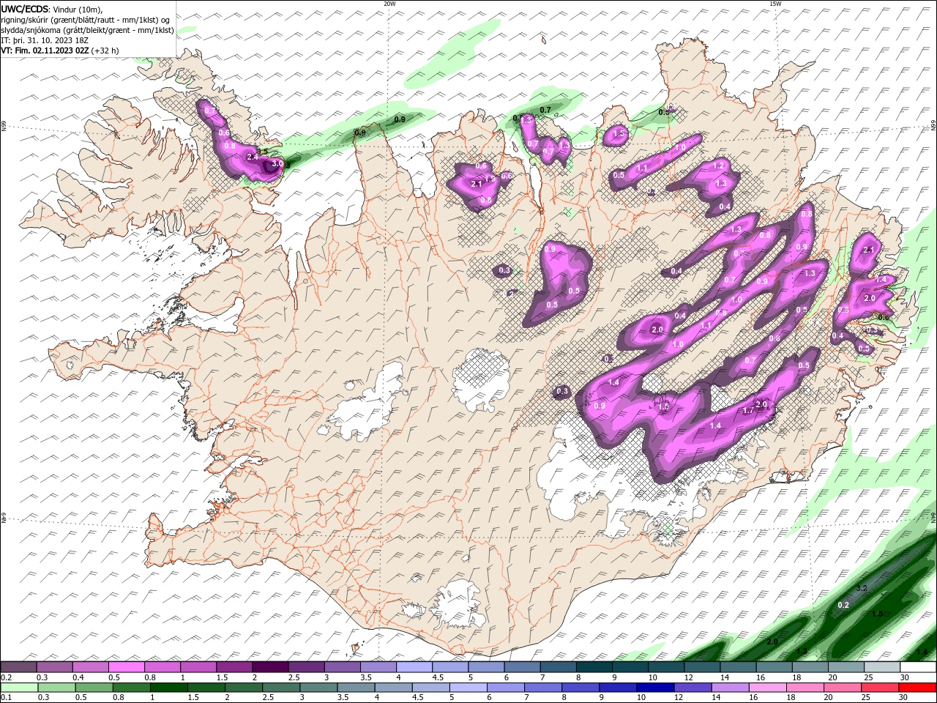Image resolution: width=937 pixels, height=703 pixels.
Task: Click the '4.5' label in the snow legend
Action: tap(438, 677)
